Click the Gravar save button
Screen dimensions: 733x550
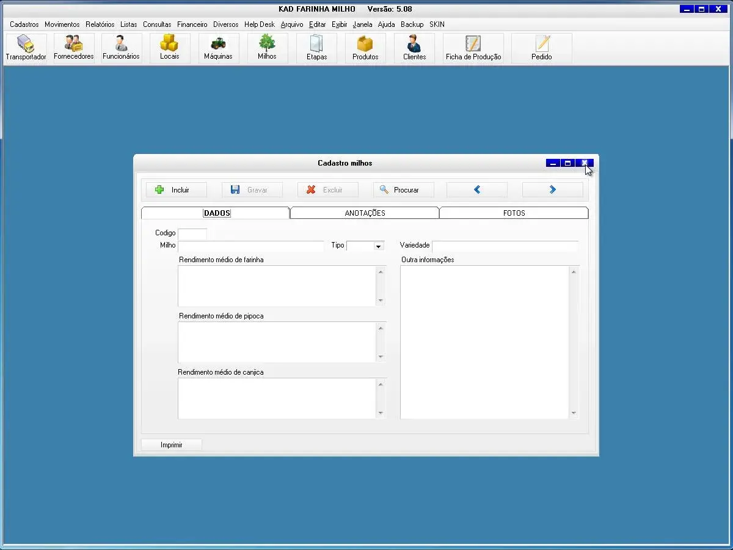pos(252,190)
